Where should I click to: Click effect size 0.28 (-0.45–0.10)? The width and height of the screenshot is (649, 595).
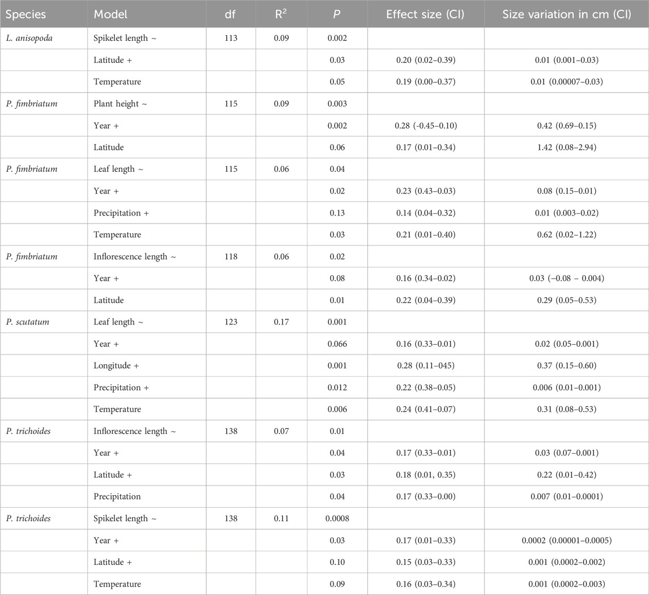pos(426,125)
